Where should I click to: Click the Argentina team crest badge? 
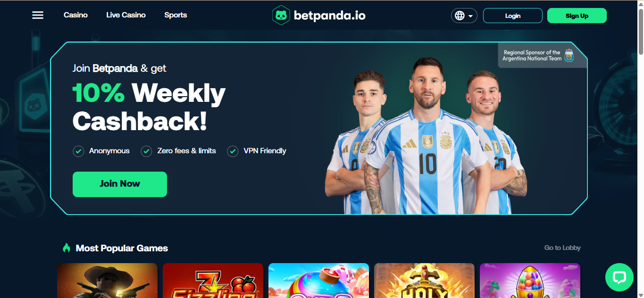click(x=569, y=56)
